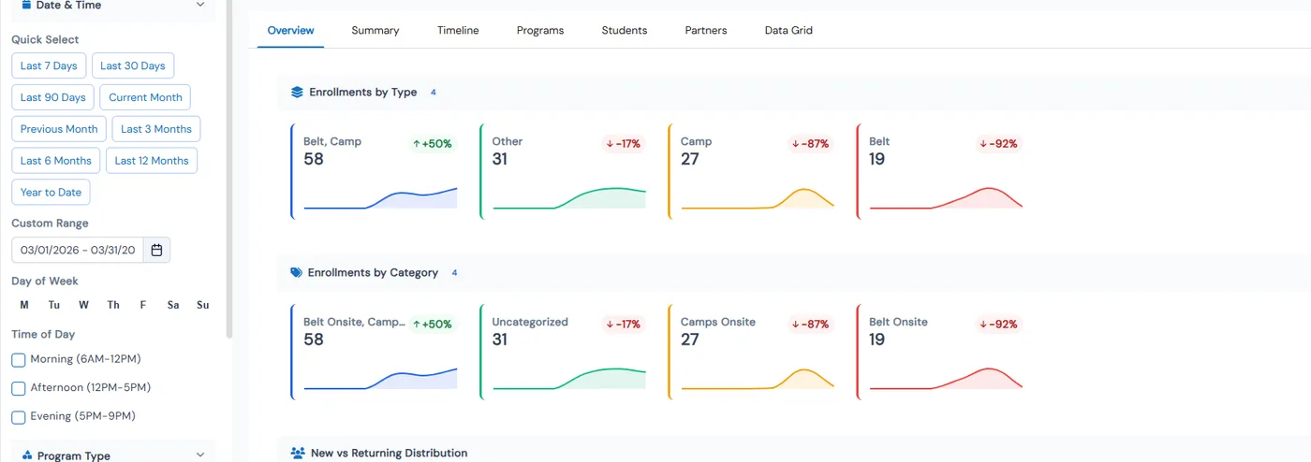Click the New vs Returning Distribution people icon
Image resolution: width=1311 pixels, height=462 pixels.
click(298, 453)
